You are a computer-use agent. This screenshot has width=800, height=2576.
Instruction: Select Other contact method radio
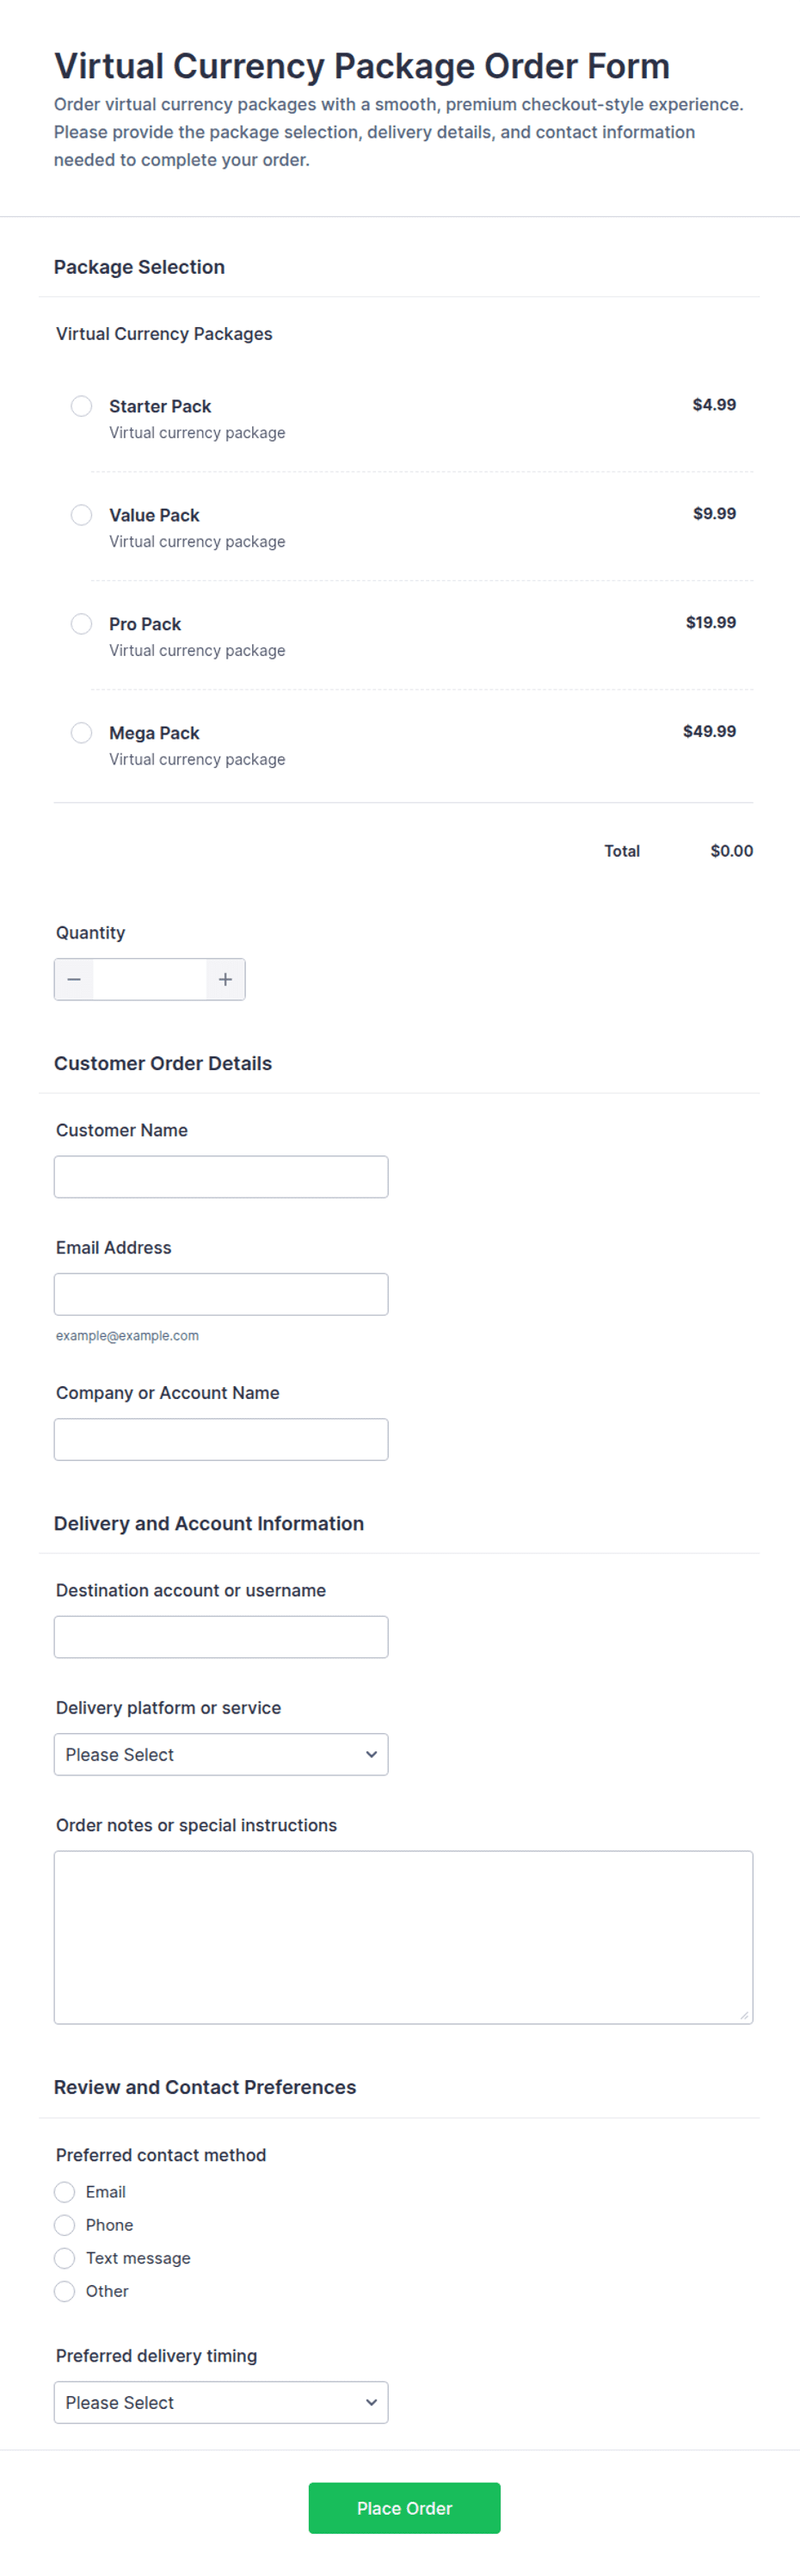coord(65,2291)
